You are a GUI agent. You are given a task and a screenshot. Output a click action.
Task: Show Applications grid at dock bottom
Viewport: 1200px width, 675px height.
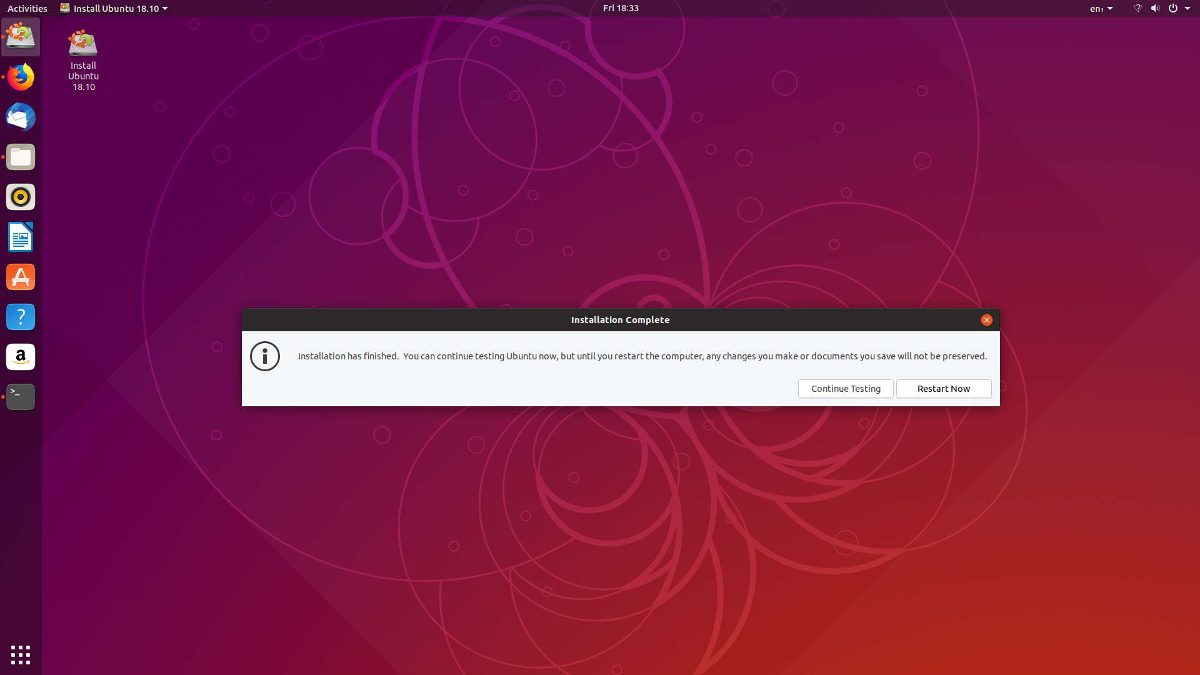pos(21,654)
